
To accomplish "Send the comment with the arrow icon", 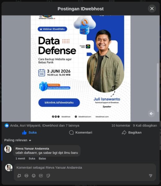I will (x=151, y=176).
